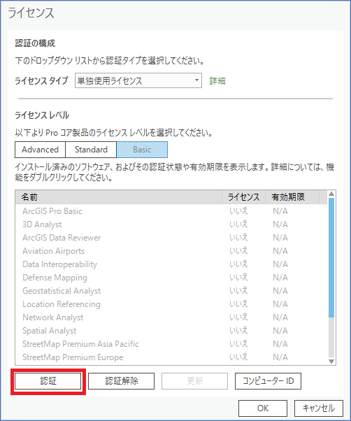Select the StreetMap Premium Europe row
Viewport: 351px width, 421px height.
pyautogui.click(x=171, y=357)
